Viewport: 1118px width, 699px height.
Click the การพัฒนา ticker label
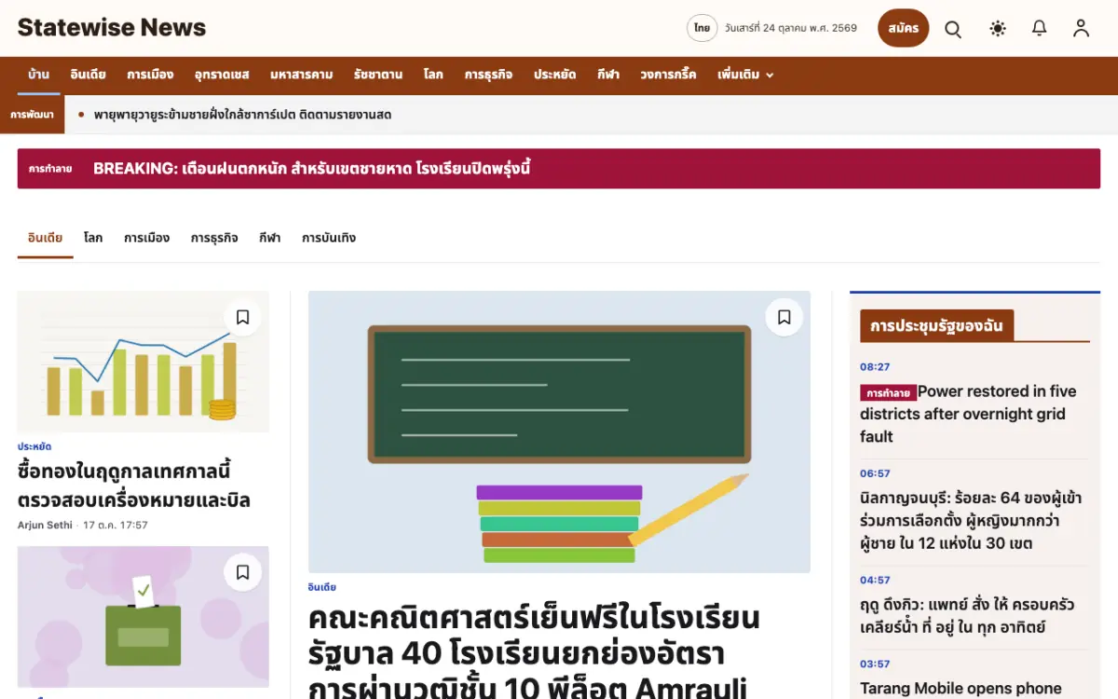[x=33, y=115]
